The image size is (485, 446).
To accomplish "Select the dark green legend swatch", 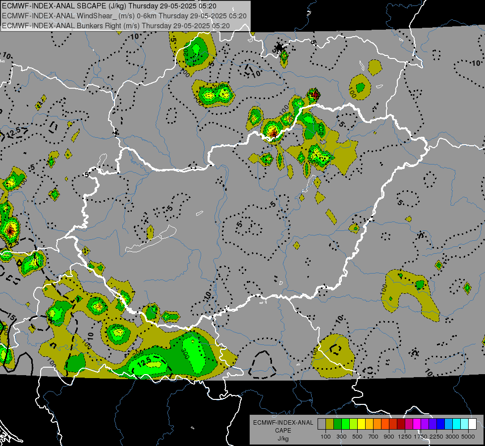I will [x=337, y=424].
